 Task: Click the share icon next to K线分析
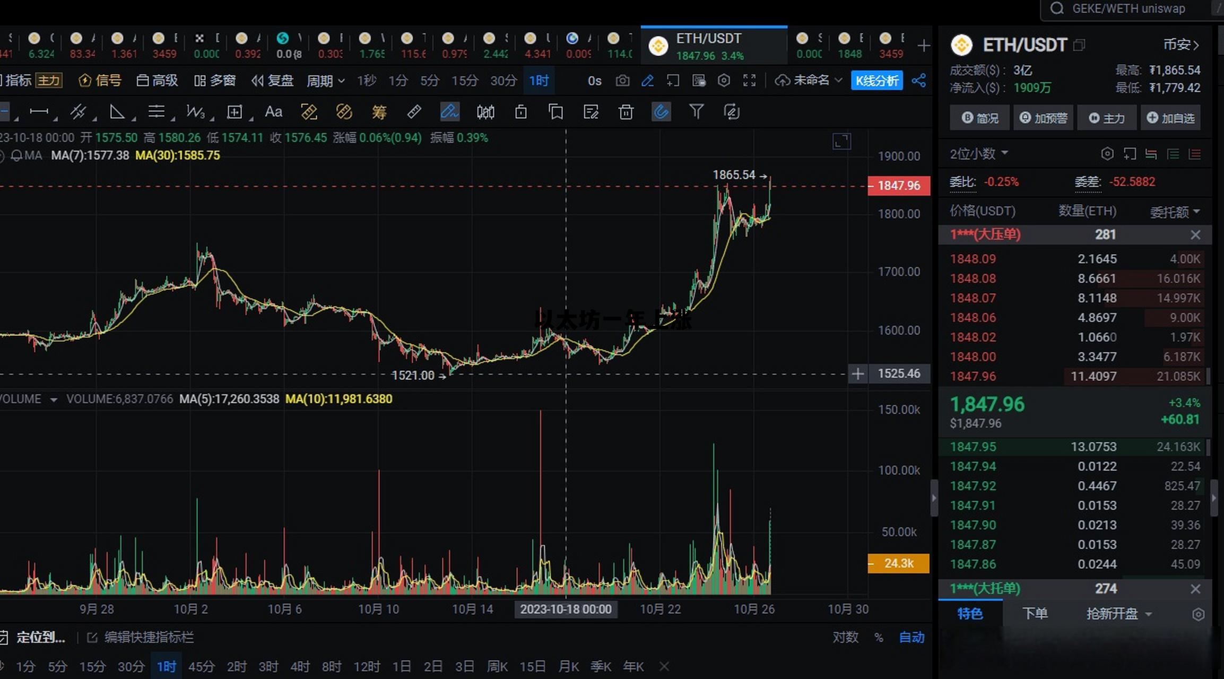pos(918,81)
